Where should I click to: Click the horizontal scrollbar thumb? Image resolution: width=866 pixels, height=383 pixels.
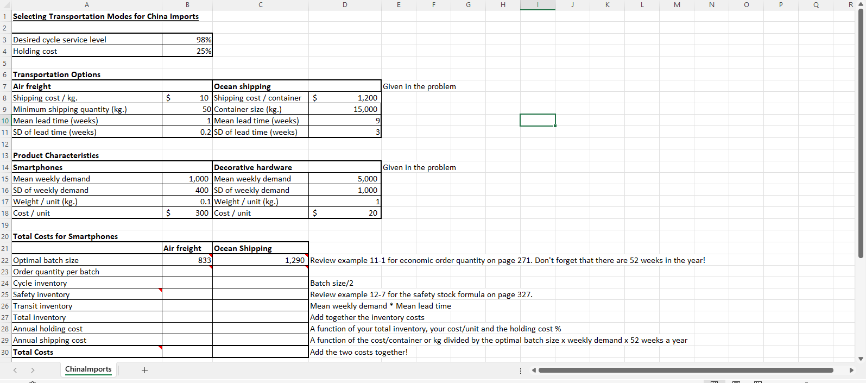pos(686,370)
